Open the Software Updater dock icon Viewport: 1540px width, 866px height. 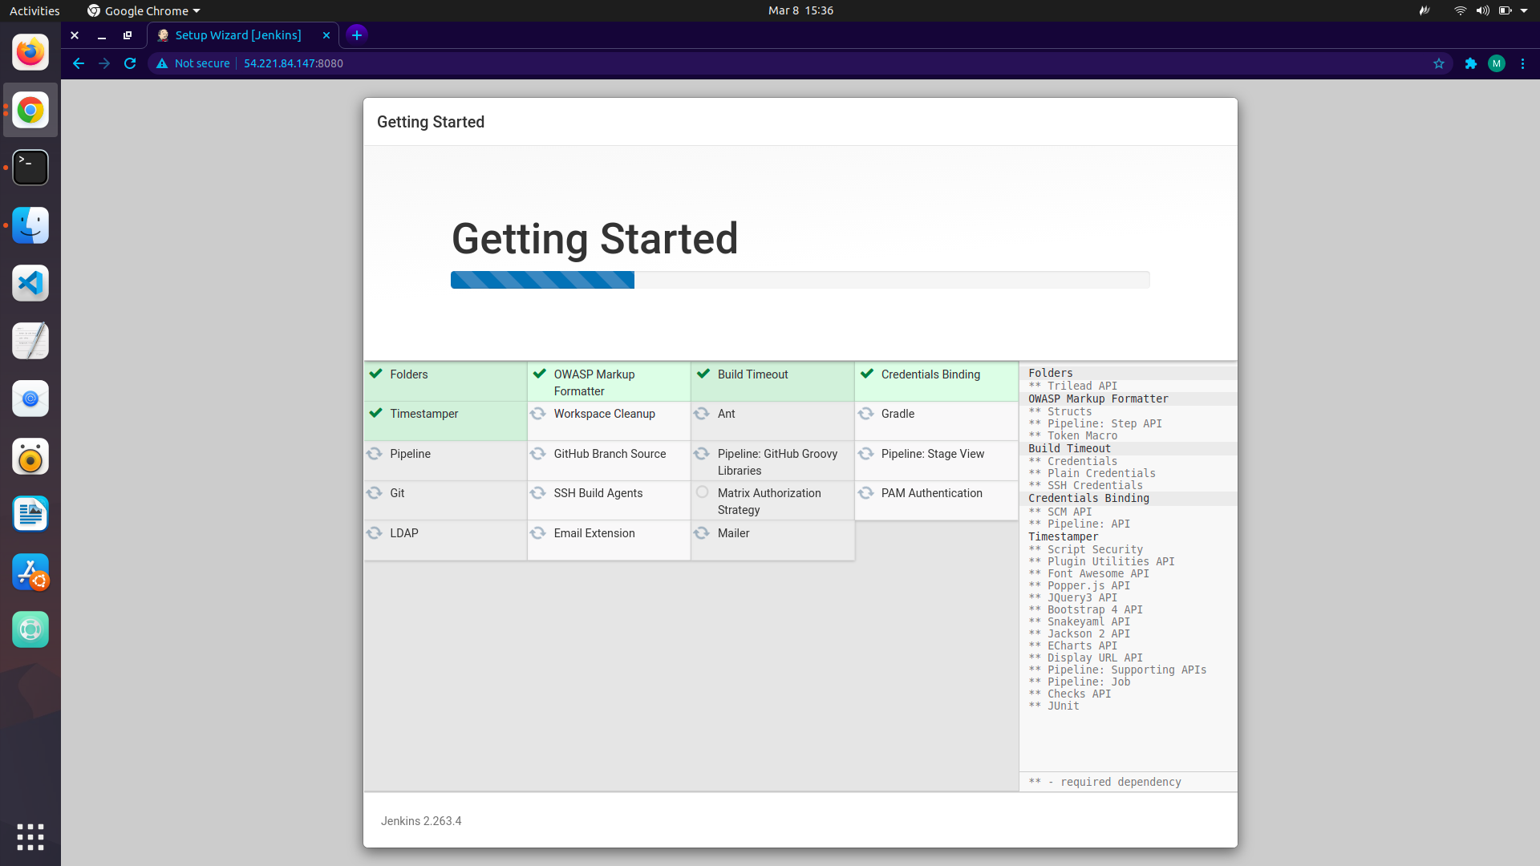click(30, 573)
